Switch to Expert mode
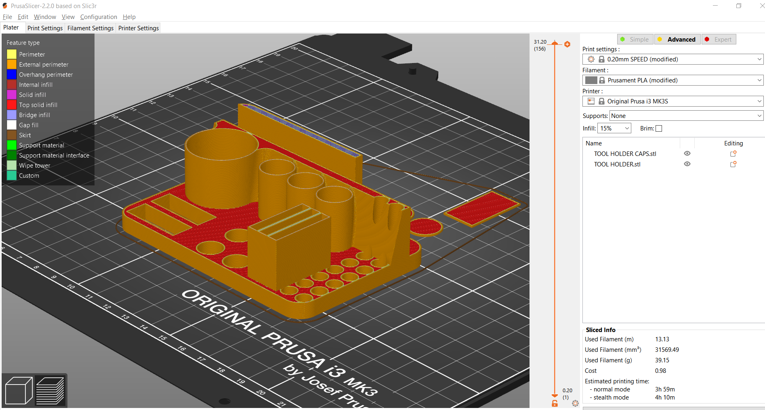Viewport: 765px width, 410px height. click(719, 39)
